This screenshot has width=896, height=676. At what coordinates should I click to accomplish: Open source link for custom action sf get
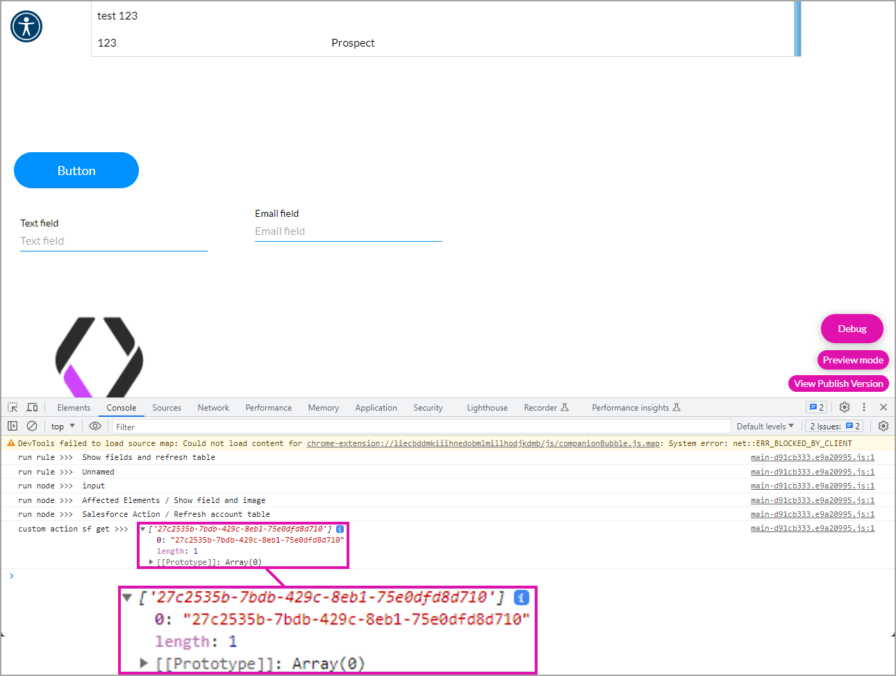tap(813, 529)
